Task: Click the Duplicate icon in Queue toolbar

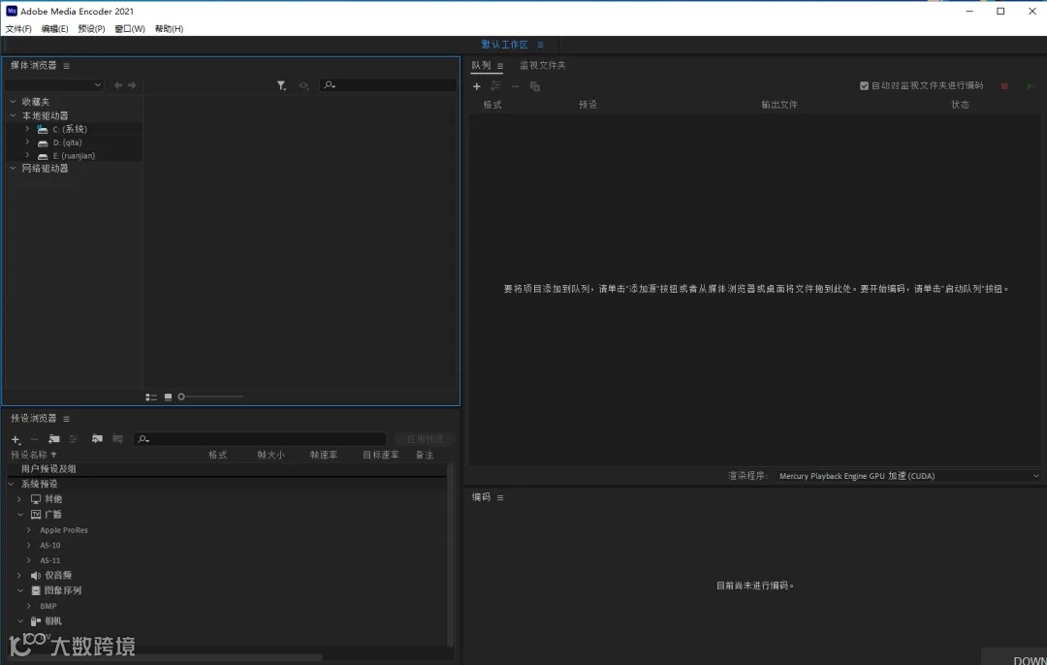Action: (x=535, y=86)
